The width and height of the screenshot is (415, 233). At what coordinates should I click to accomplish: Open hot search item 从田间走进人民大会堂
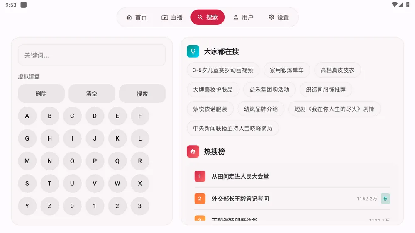[292, 176]
